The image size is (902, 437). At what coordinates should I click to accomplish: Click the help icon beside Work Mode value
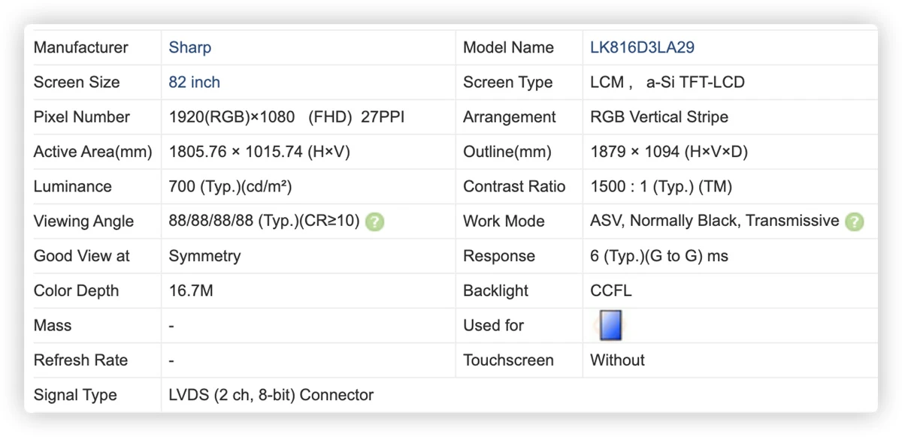[x=854, y=222]
